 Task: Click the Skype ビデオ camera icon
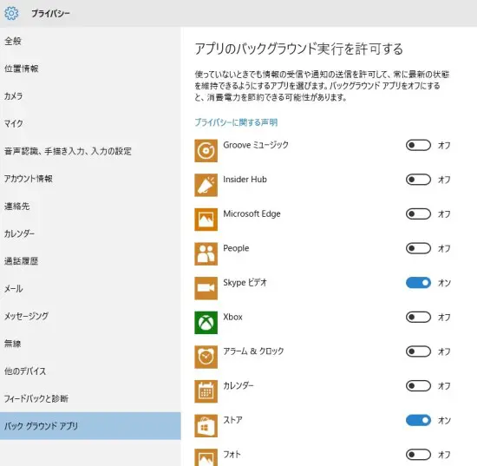(x=206, y=288)
